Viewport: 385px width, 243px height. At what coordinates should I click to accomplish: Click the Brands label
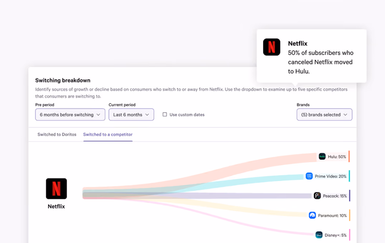point(303,105)
